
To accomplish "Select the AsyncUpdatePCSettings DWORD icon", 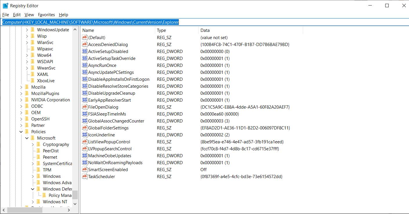I will point(84,72).
